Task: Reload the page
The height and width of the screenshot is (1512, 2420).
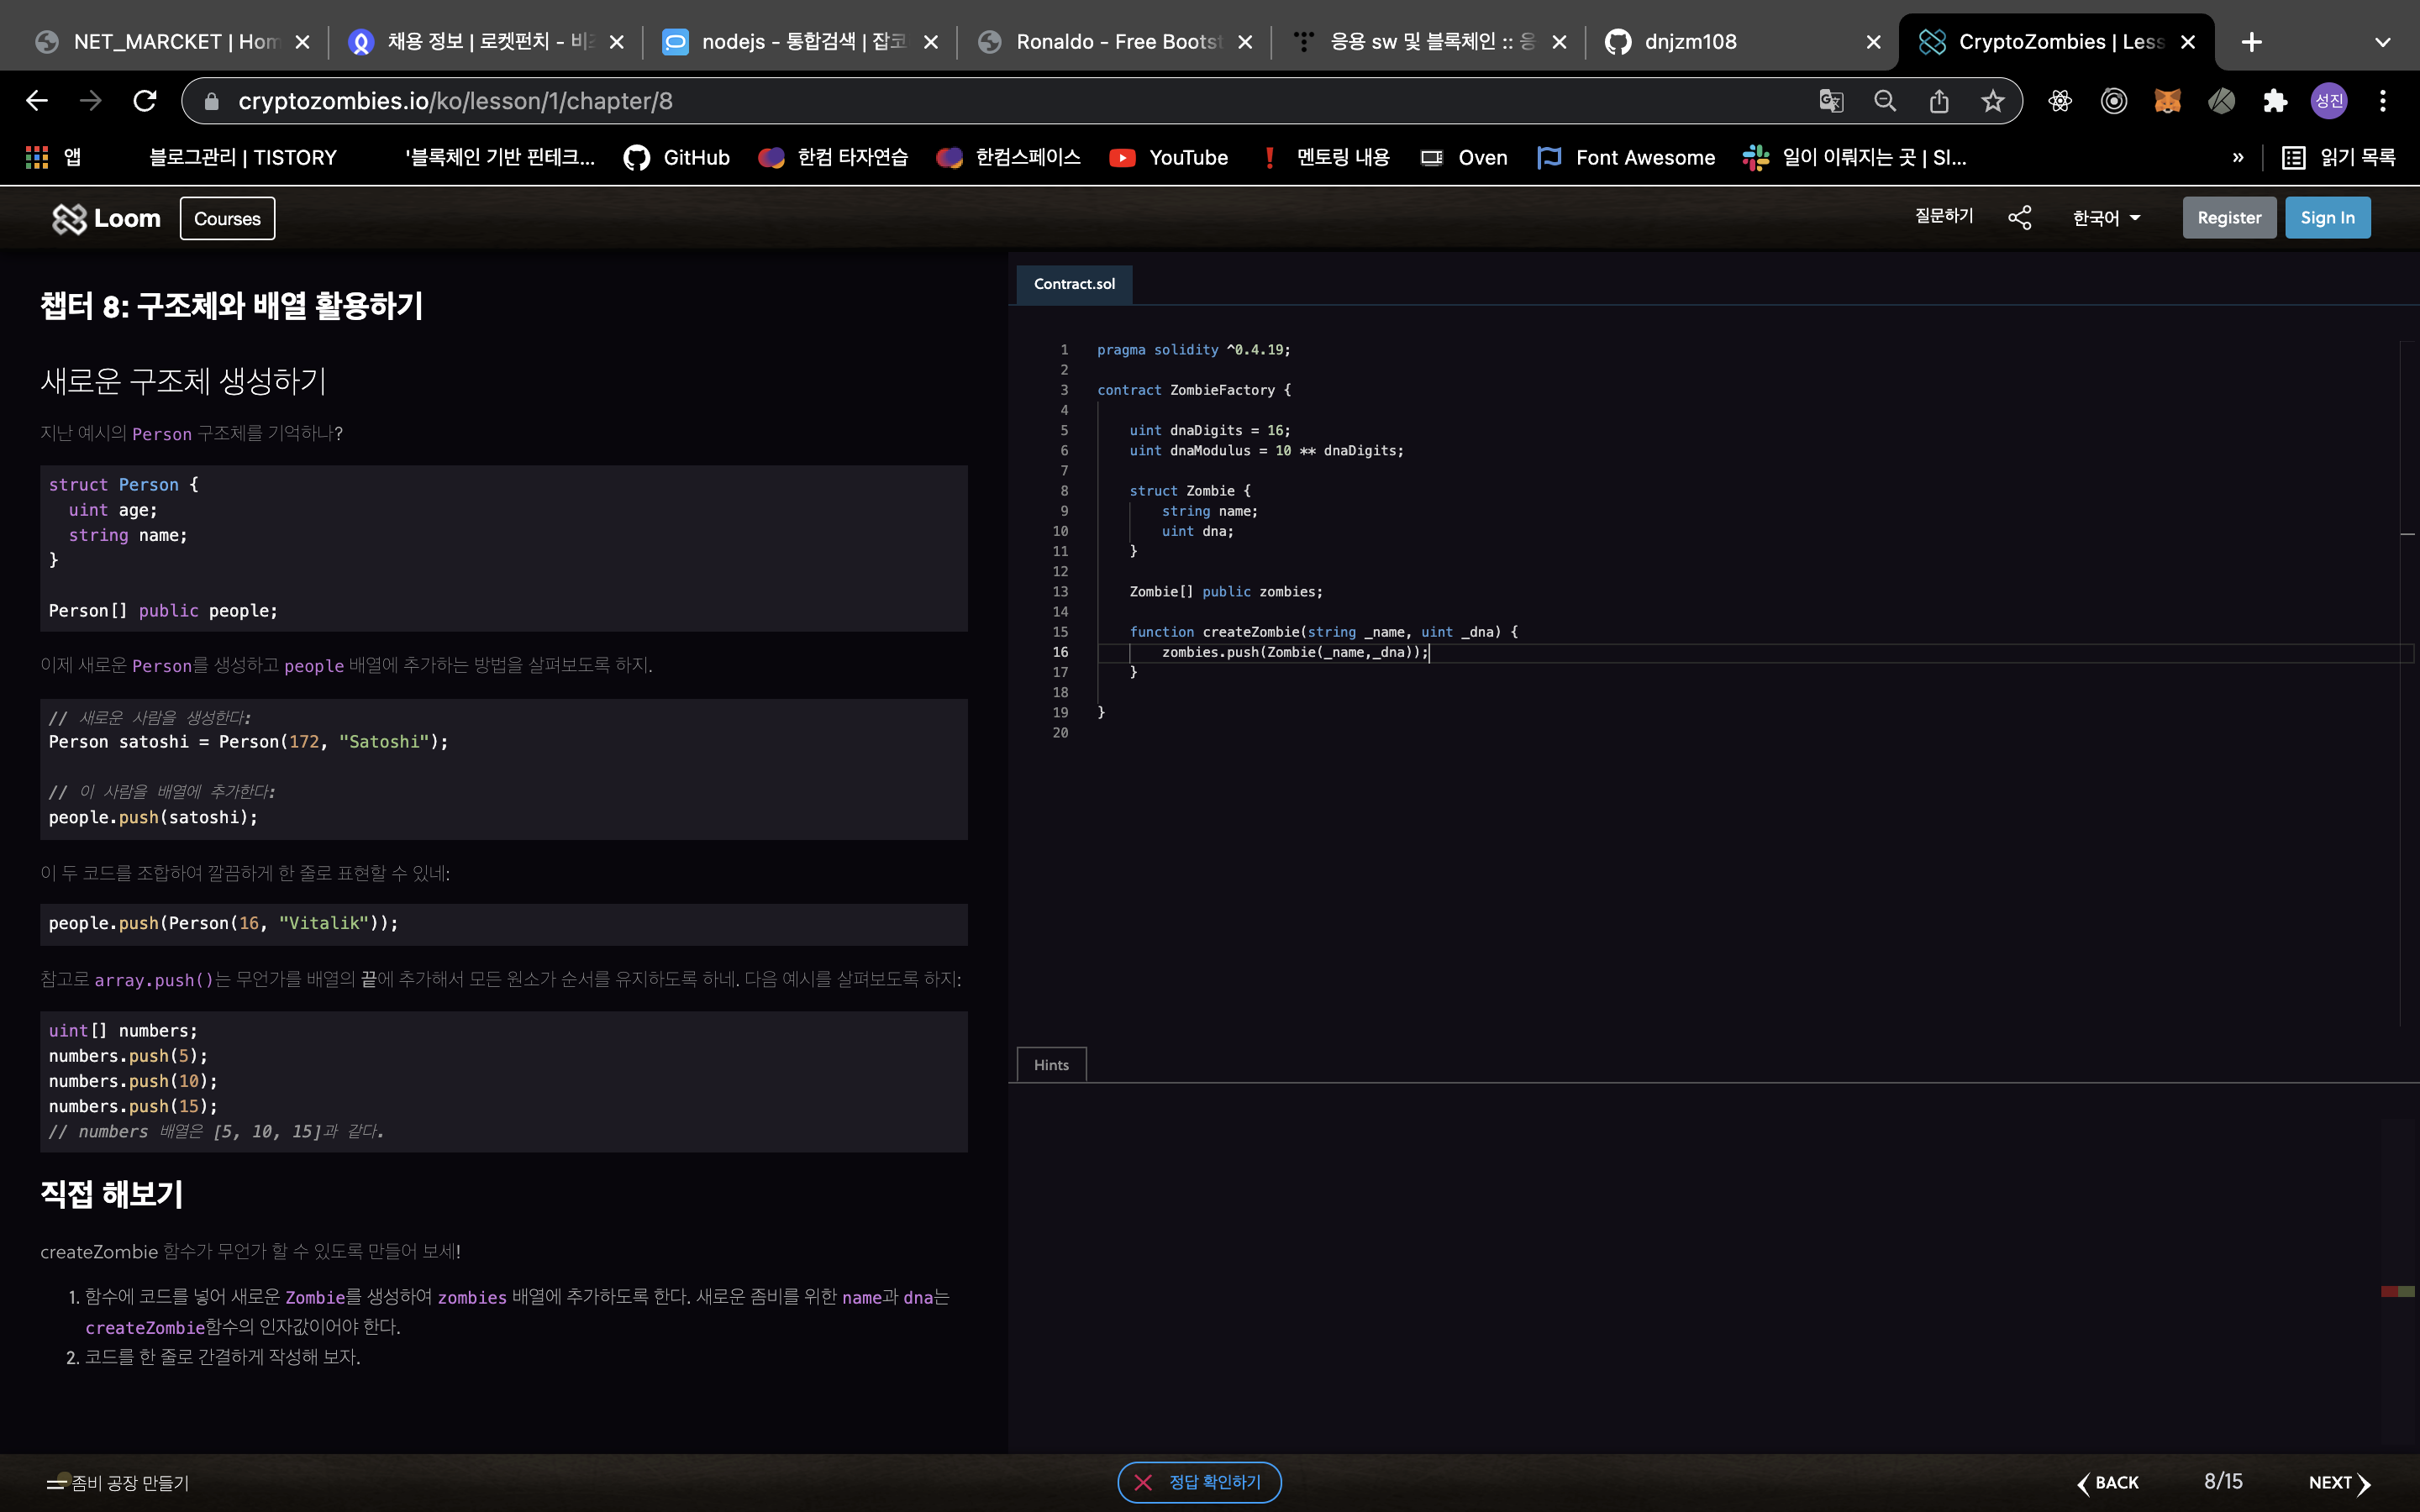Action: 145,101
